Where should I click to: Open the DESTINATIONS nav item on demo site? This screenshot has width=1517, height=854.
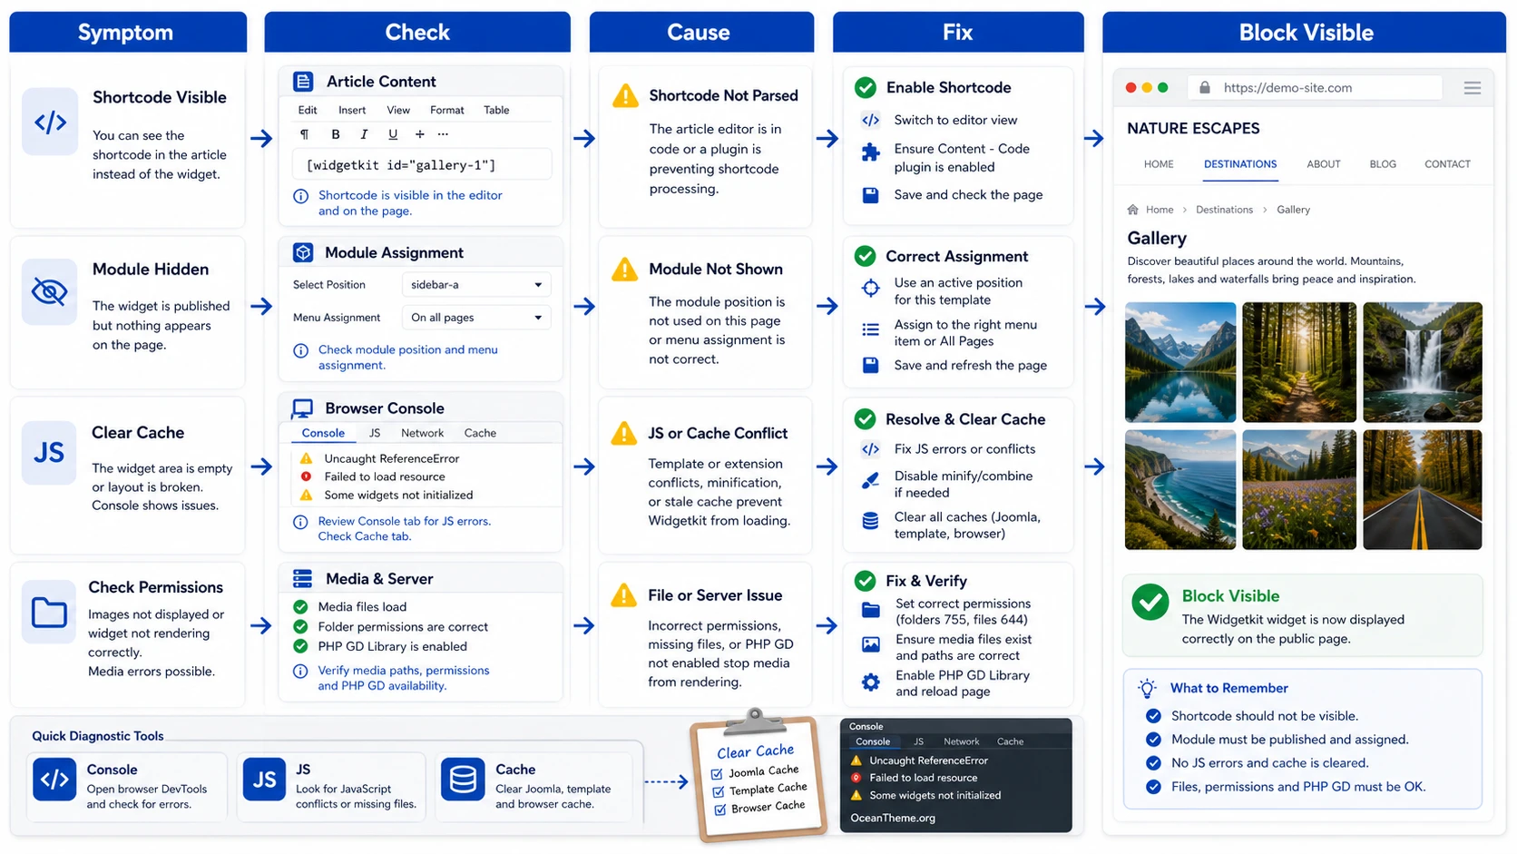click(1240, 164)
